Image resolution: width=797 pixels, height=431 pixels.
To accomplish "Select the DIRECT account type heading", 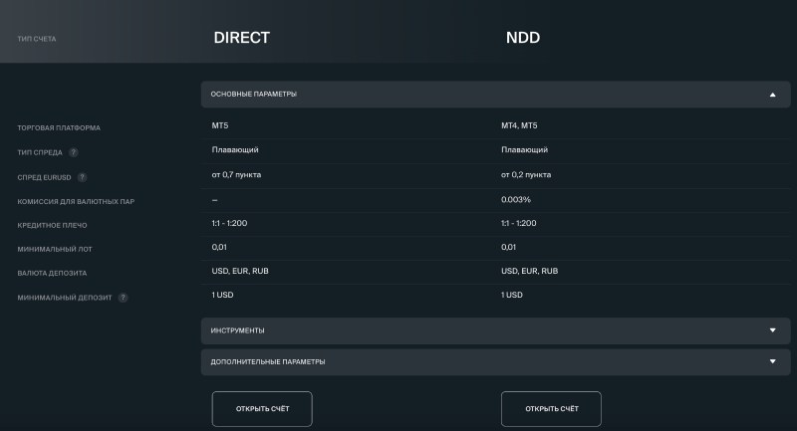I will point(241,38).
